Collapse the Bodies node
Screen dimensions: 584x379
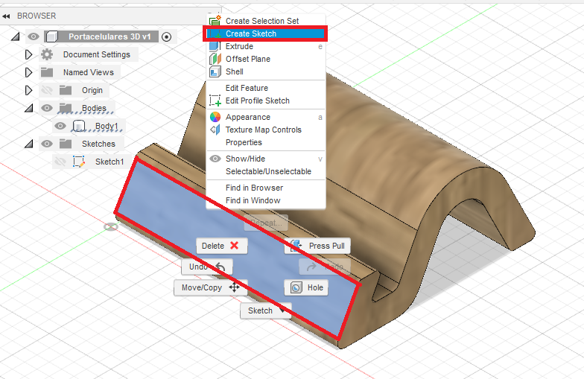pyautogui.click(x=28, y=108)
